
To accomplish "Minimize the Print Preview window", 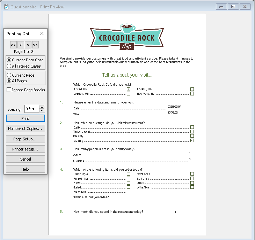I will [x=221, y=7].
